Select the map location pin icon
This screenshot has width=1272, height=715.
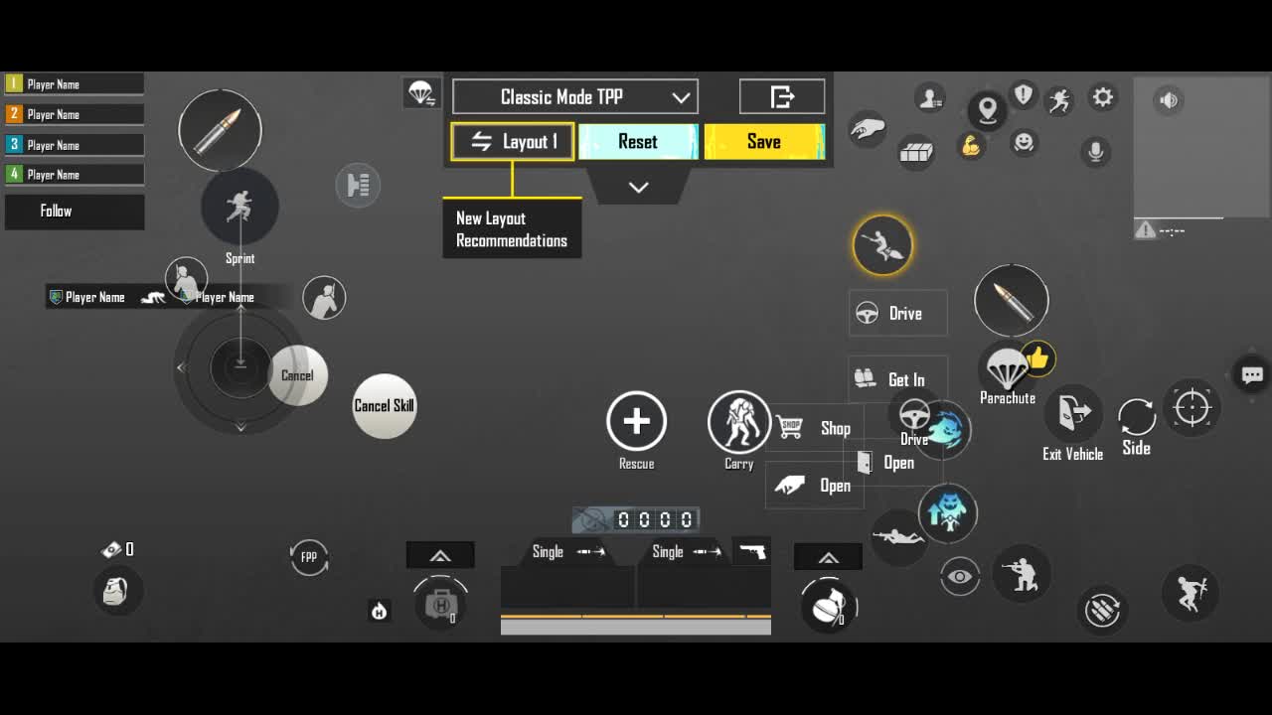987,109
